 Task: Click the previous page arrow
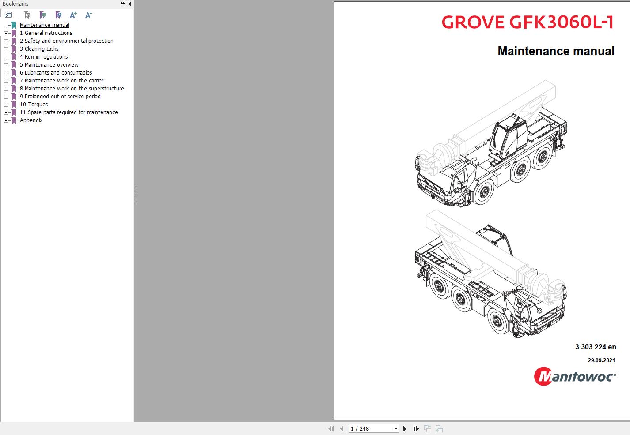point(342,428)
